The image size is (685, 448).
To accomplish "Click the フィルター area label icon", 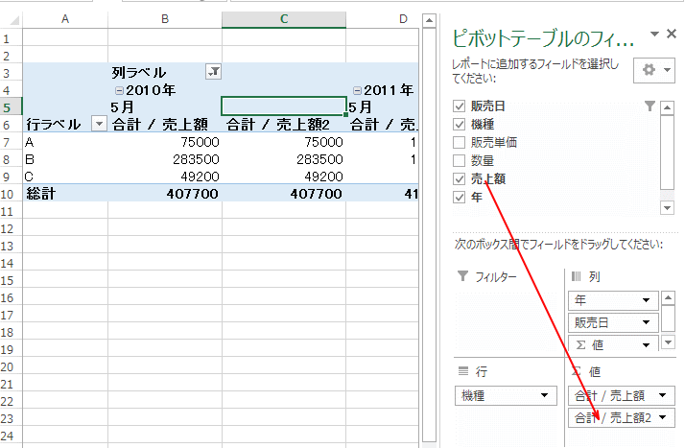I will pyautogui.click(x=462, y=276).
